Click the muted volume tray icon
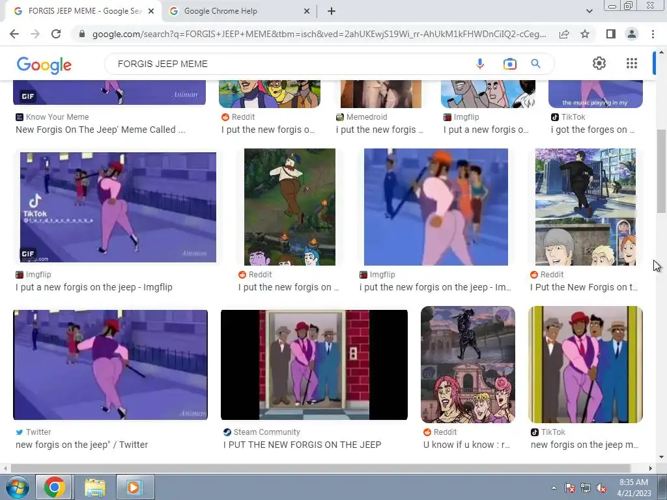The width and height of the screenshot is (667, 500). pyautogui.click(x=601, y=488)
